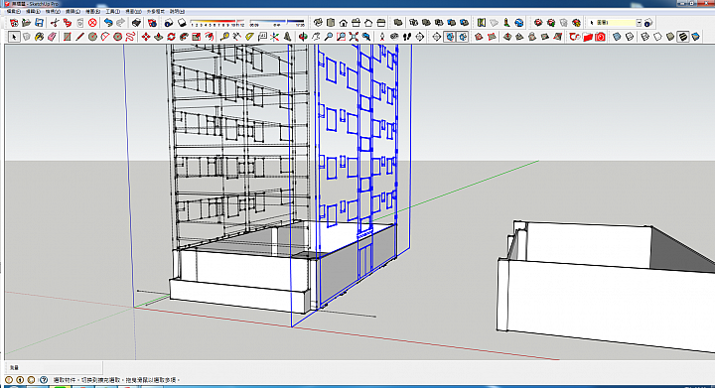Pick the Paint Bucket tool
The image size is (715, 388).
(x=39, y=37)
